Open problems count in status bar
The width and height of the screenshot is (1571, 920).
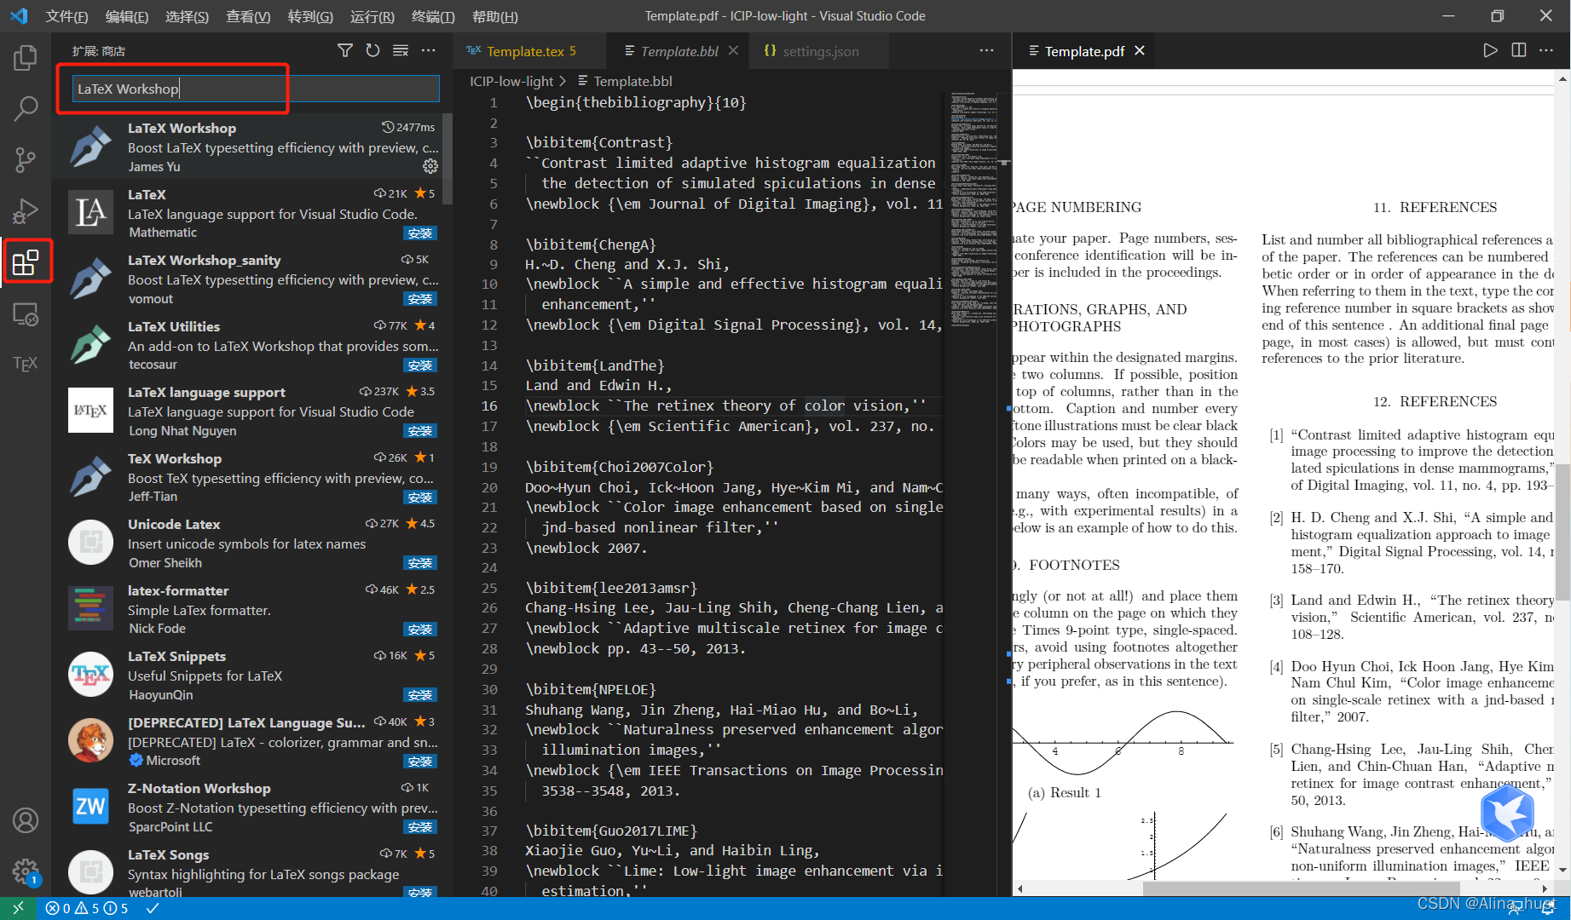[x=87, y=908]
